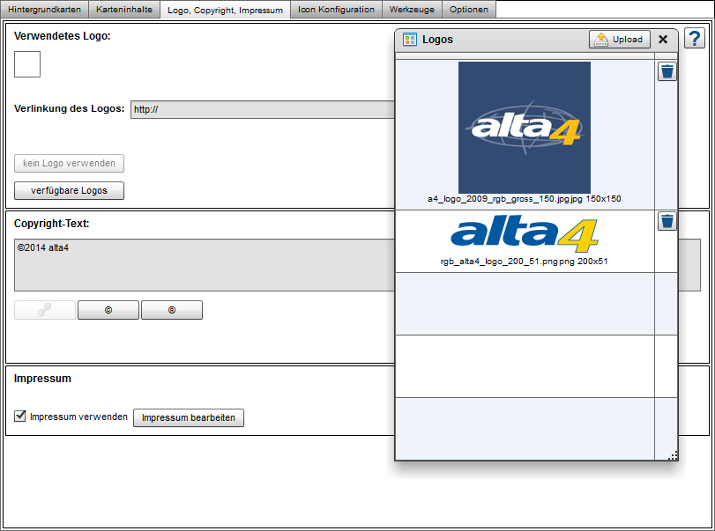Open the Karteninhalte tab

tap(124, 9)
